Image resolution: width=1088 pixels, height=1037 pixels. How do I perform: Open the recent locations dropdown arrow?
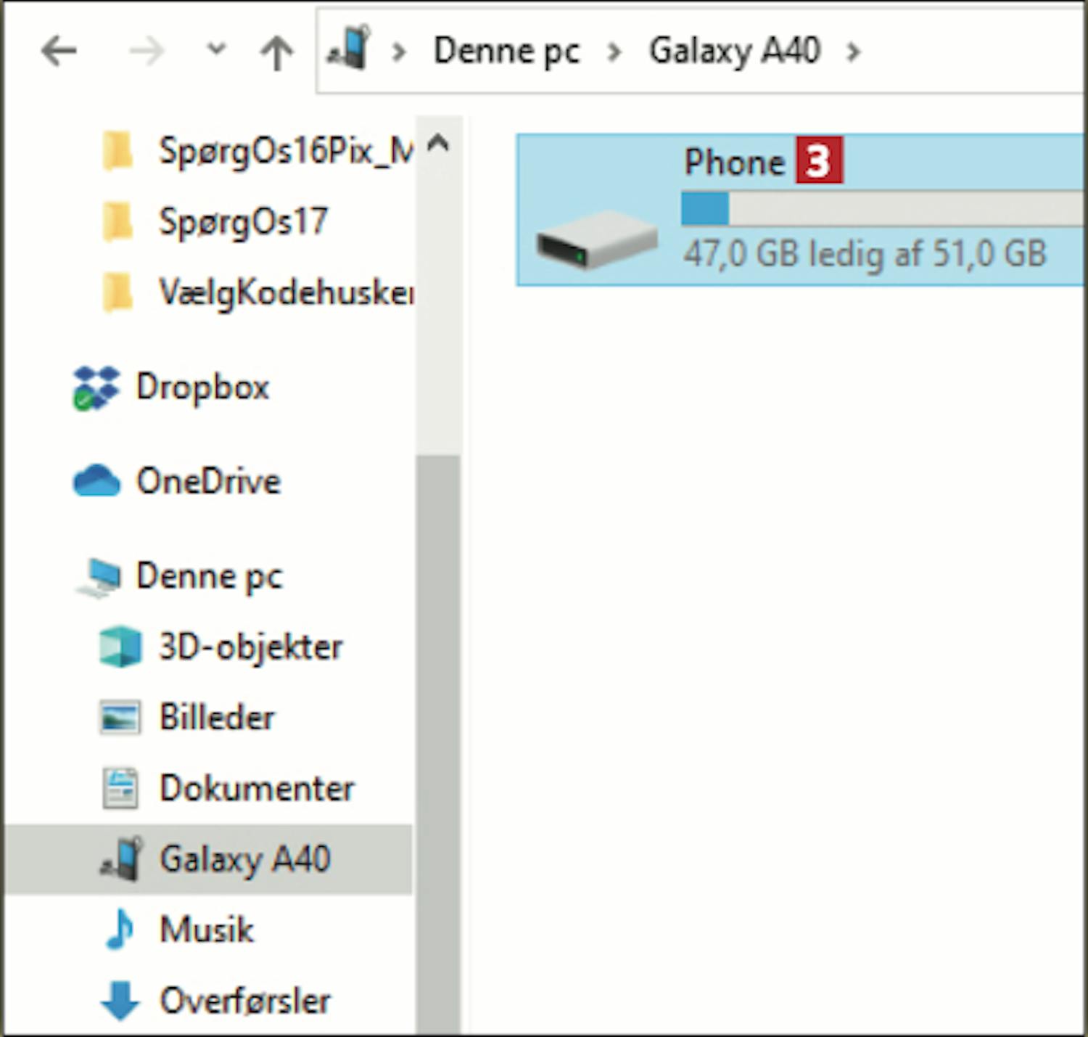pyautogui.click(x=216, y=49)
